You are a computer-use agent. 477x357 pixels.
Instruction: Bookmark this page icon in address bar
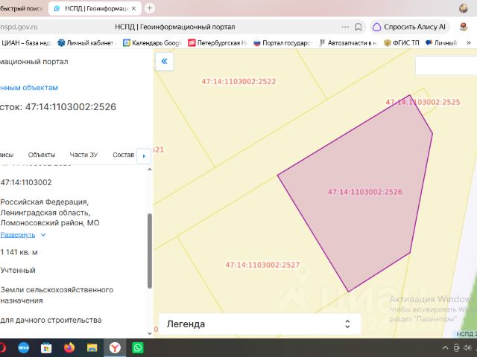coord(358,27)
